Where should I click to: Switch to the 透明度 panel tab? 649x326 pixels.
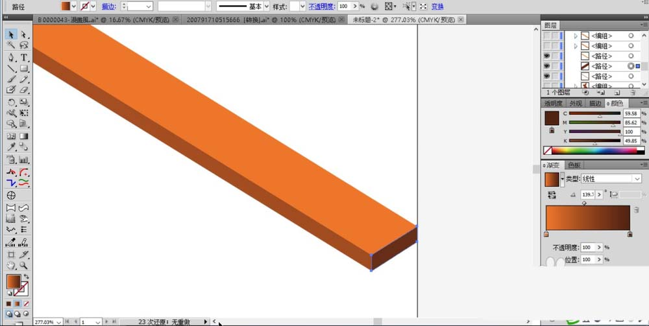pos(554,103)
